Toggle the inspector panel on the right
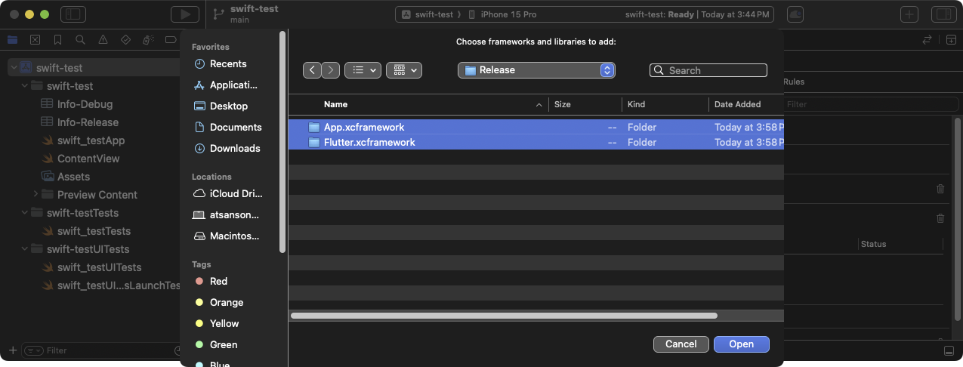963x367 pixels. tap(942, 14)
